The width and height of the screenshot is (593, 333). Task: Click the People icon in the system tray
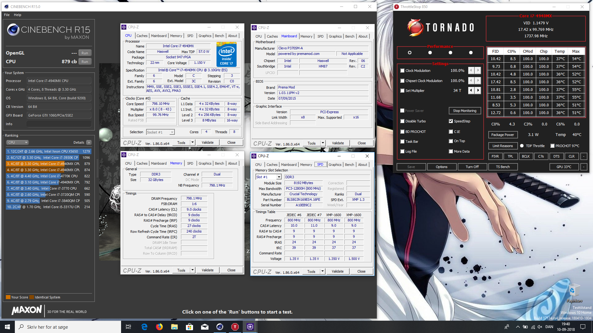pos(507,327)
